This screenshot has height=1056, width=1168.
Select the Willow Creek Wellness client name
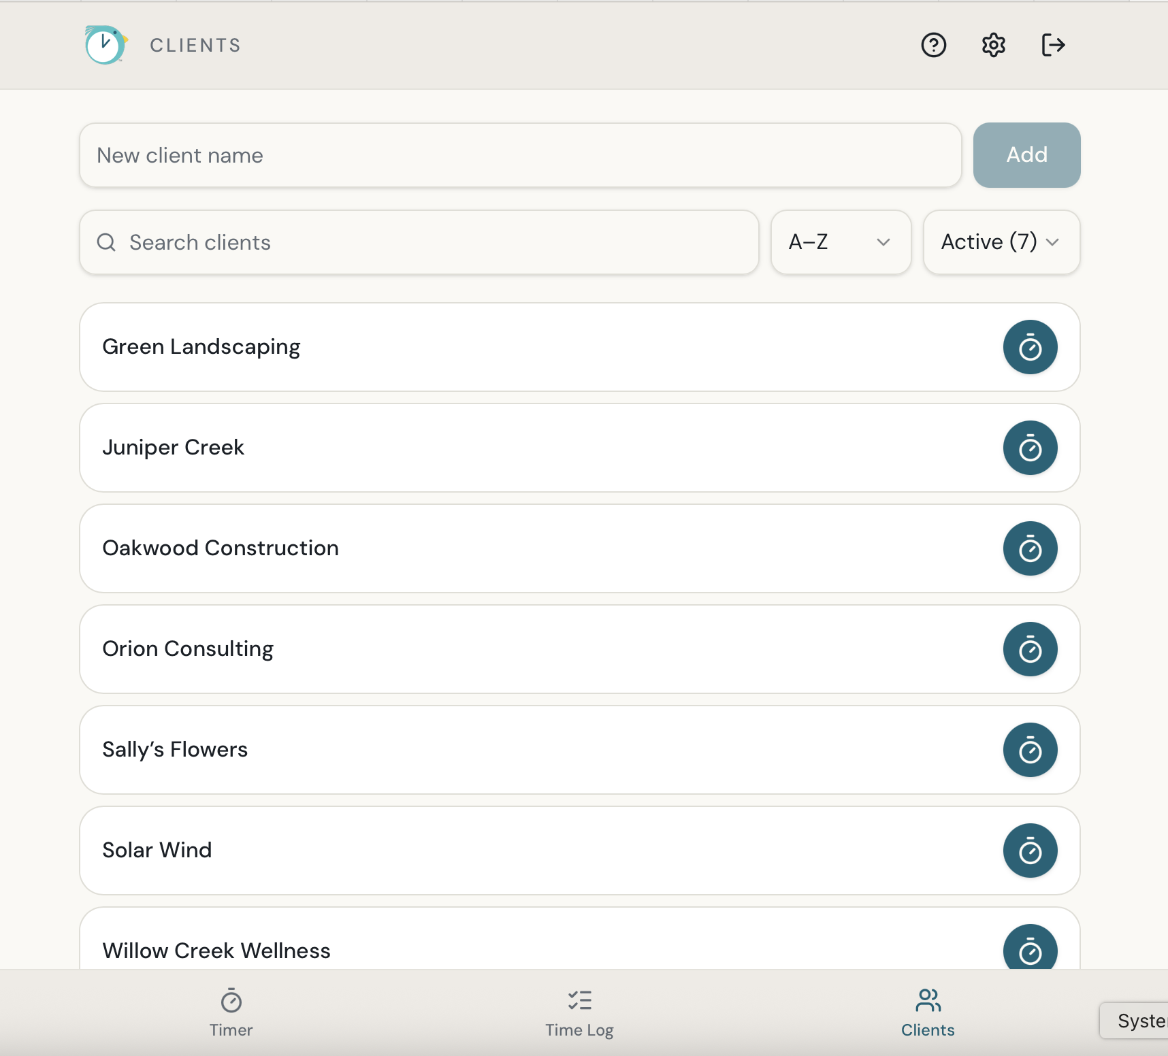click(216, 951)
